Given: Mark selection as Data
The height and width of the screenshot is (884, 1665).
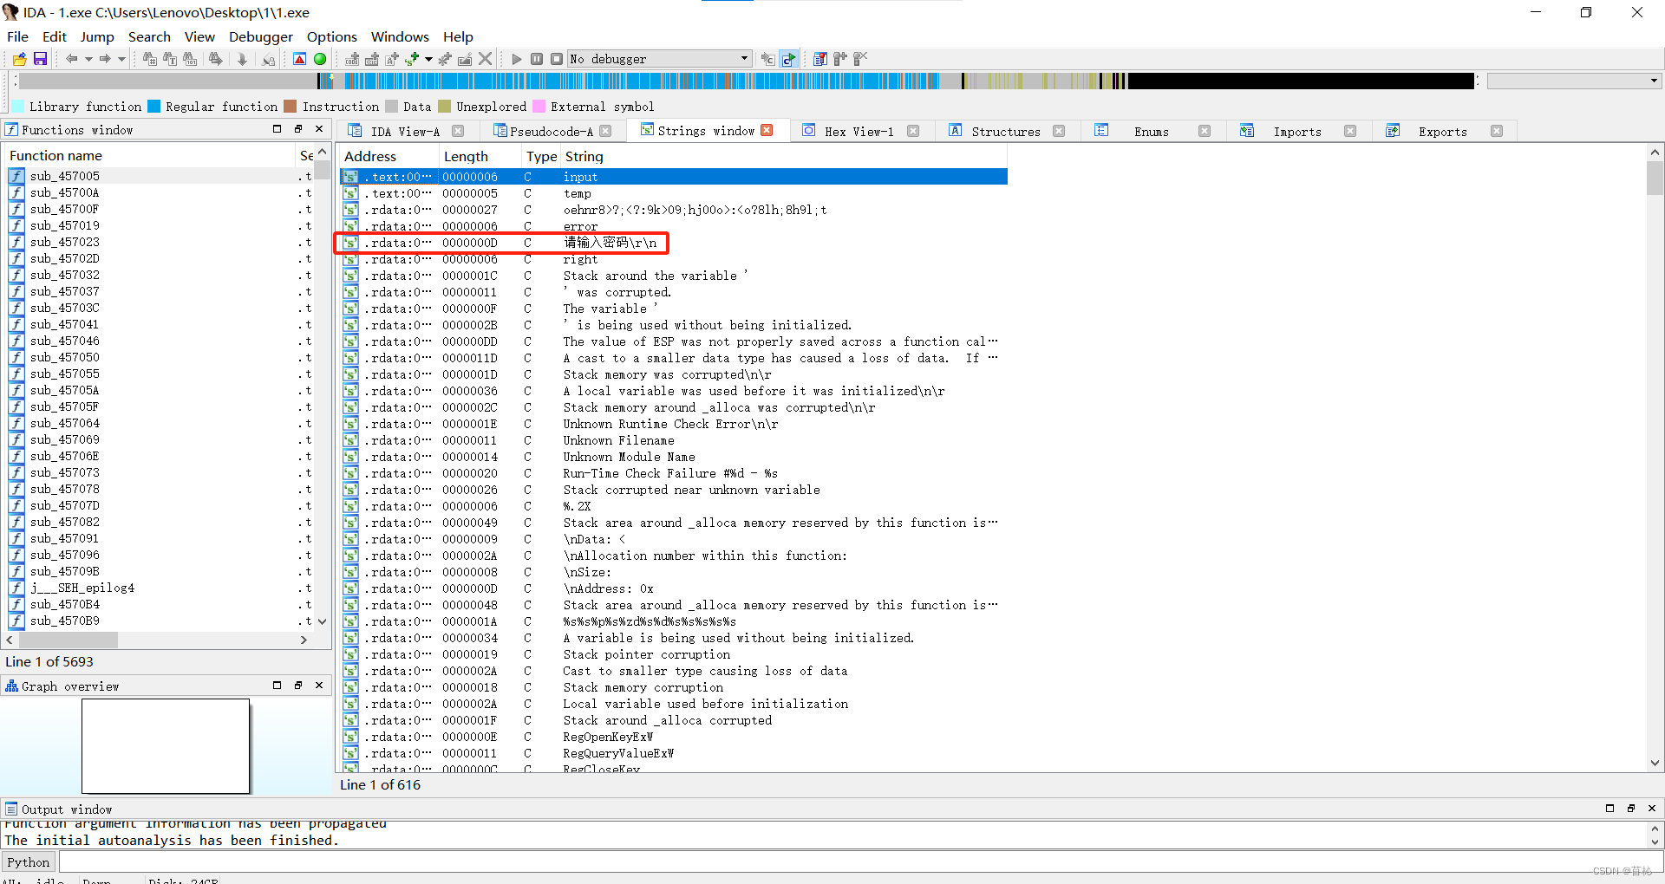Looking at the screenshot, I should tap(372, 58).
